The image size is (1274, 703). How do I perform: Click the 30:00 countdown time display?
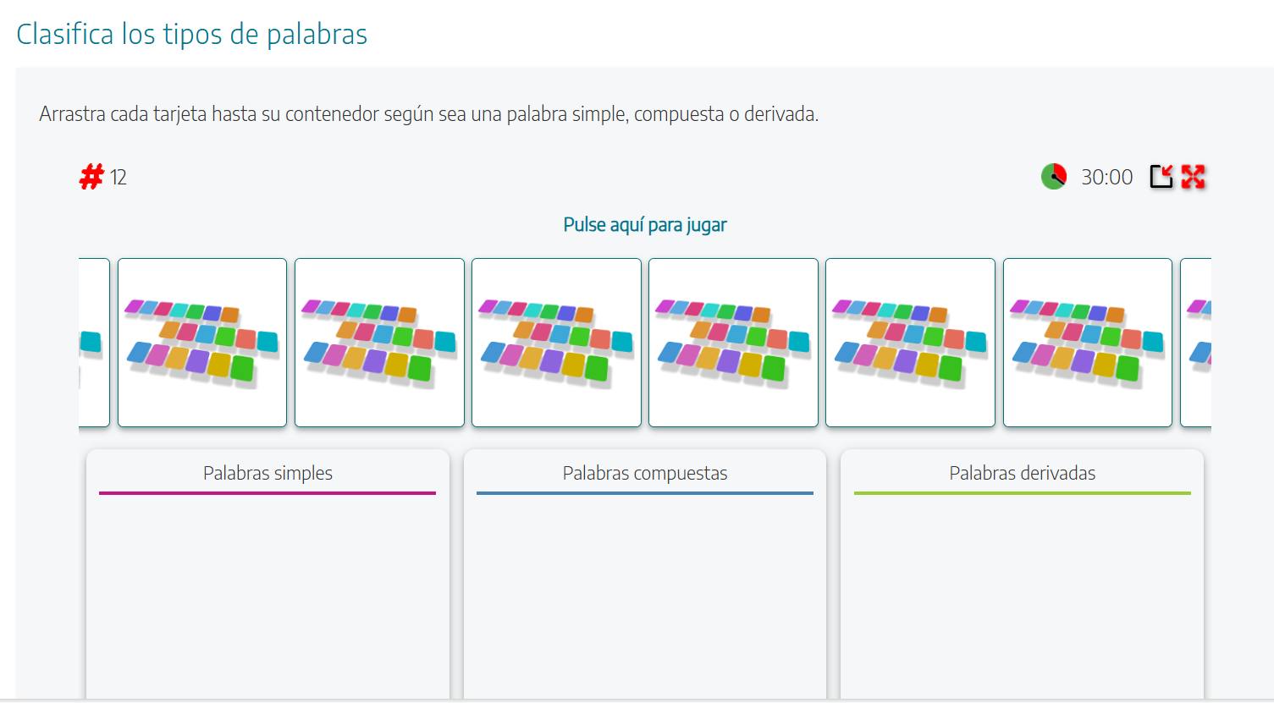click(1106, 177)
